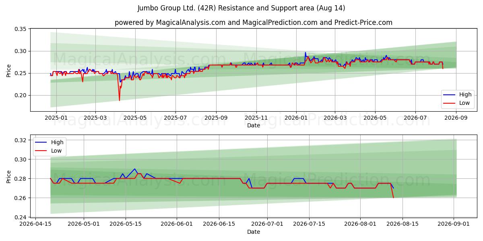Viewport: 483px width, 241px height.
Task: Click bottom chart 'Date' axis label
Action: tap(254, 232)
